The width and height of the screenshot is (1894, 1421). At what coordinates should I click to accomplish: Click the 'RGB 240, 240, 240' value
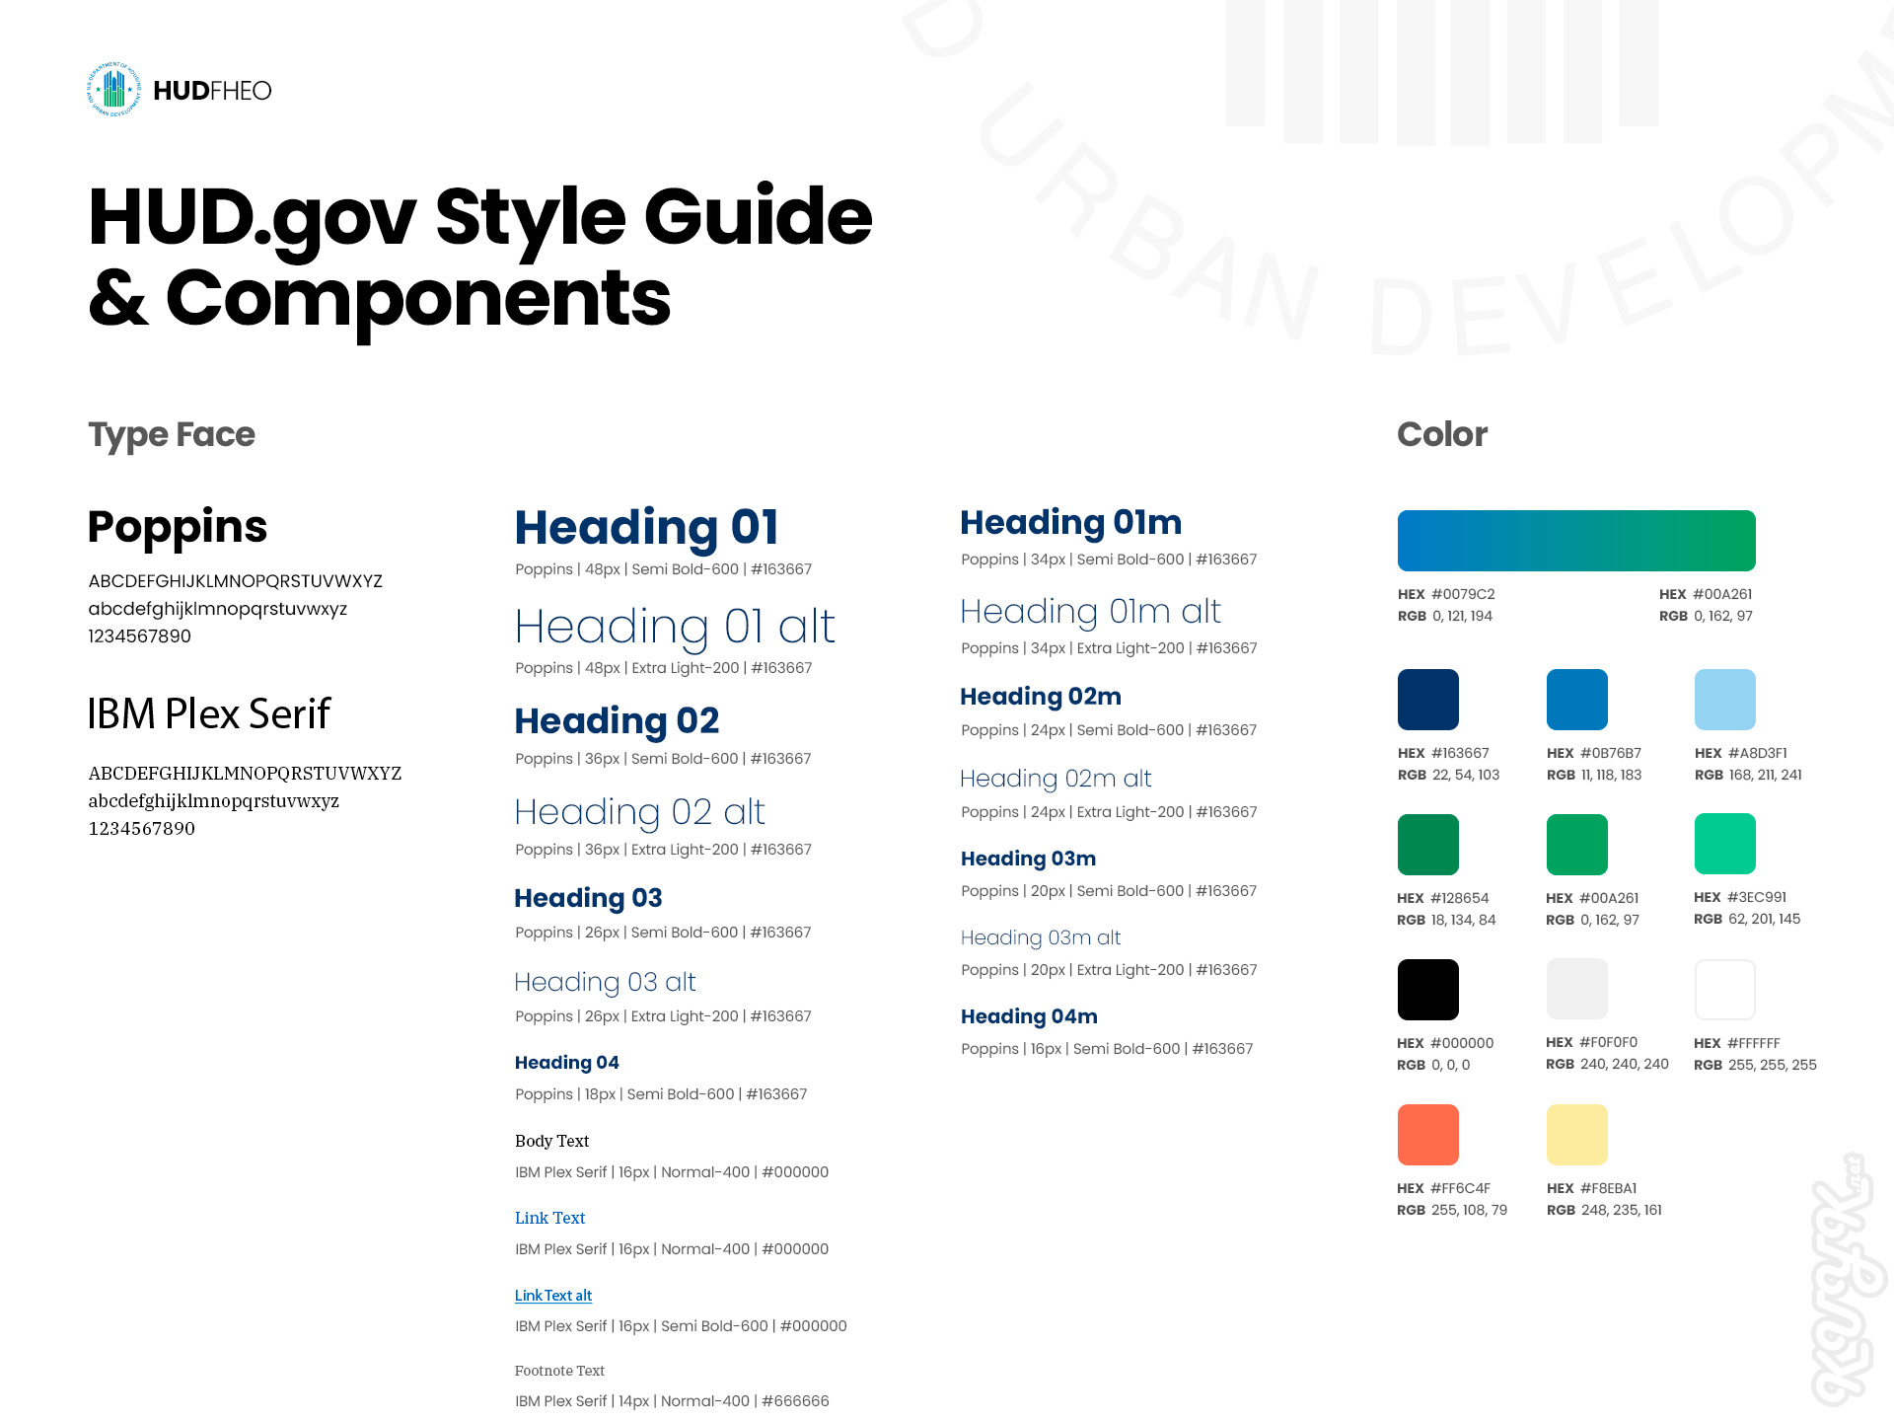(x=1607, y=1064)
